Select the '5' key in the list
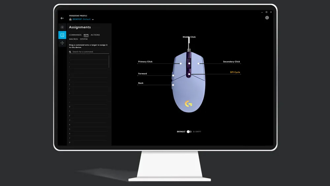Image resolution: width=330 pixels, height=186 pixels. 88,129
